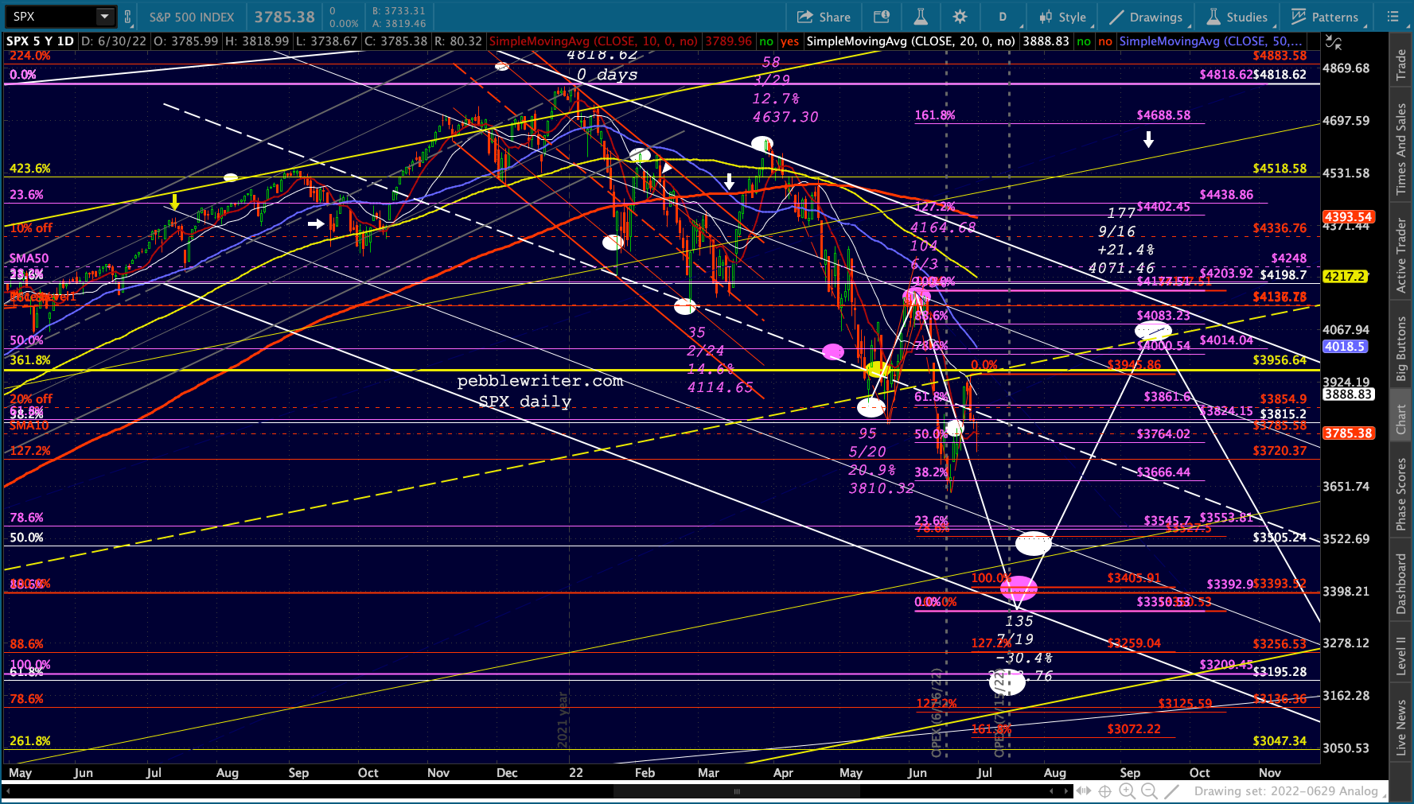The image size is (1414, 804).
Task: Click the scroll left arrow on time axis
Action: [x=1051, y=791]
